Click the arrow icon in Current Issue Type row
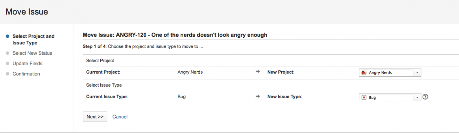 pyautogui.click(x=258, y=96)
